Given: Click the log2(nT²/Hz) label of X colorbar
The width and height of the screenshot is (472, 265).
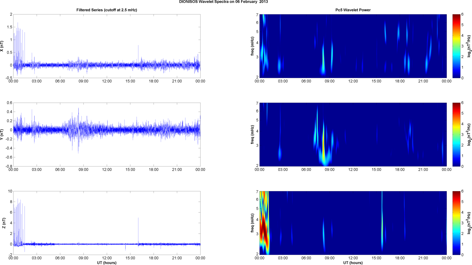Looking at the screenshot, I should tap(470, 46).
